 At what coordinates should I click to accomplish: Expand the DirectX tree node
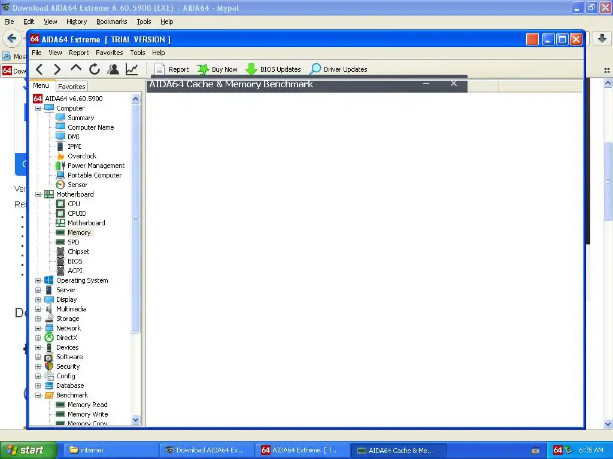(x=38, y=338)
